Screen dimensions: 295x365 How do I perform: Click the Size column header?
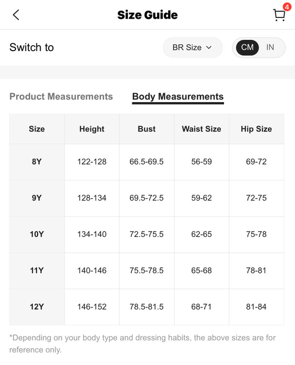tap(37, 129)
